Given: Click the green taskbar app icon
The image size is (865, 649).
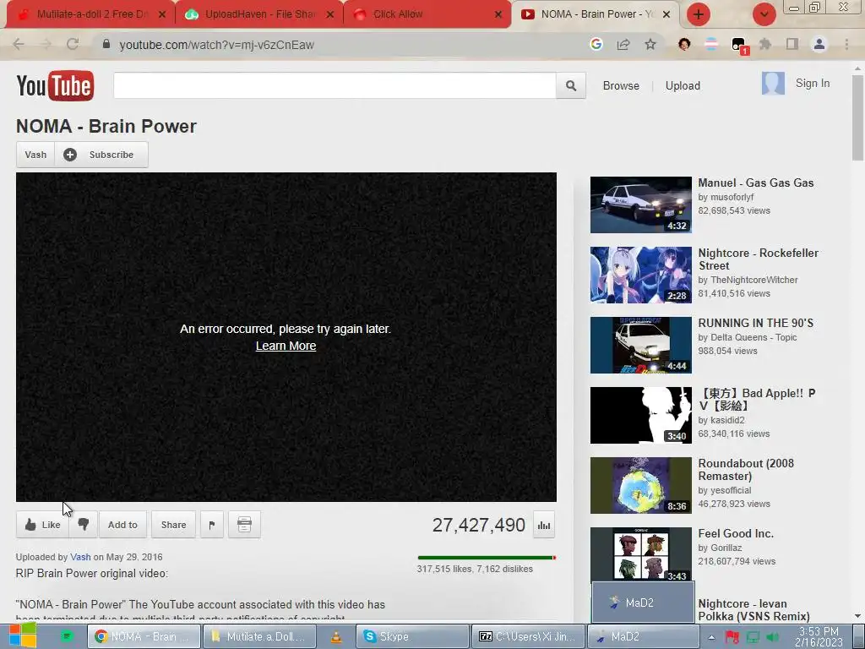Looking at the screenshot, I should pyautogui.click(x=67, y=636).
